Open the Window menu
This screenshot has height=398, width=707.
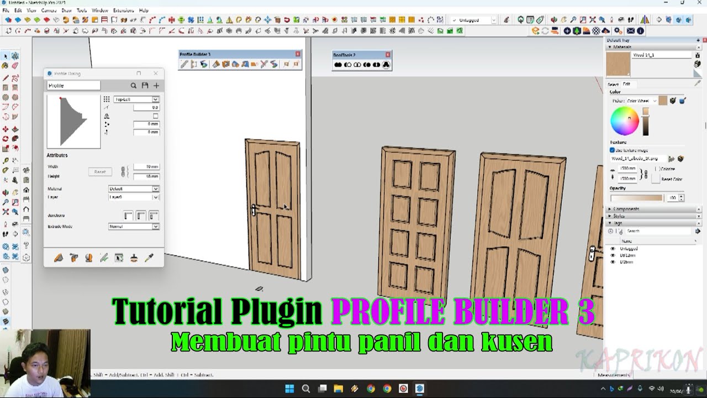pyautogui.click(x=100, y=11)
